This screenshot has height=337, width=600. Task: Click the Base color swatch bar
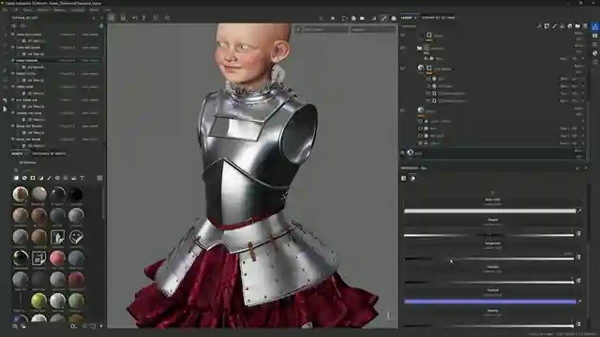coord(489,211)
